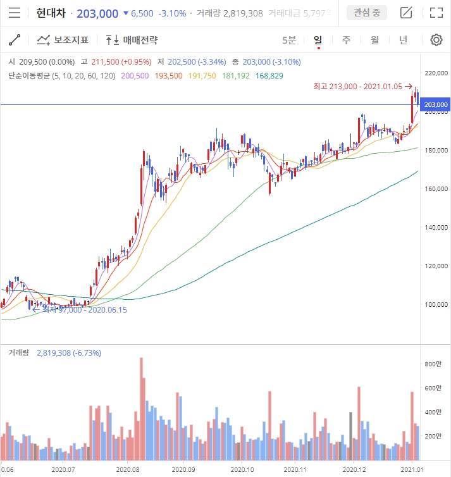
Task: Switch to the 월 monthly interval
Action: click(x=374, y=40)
